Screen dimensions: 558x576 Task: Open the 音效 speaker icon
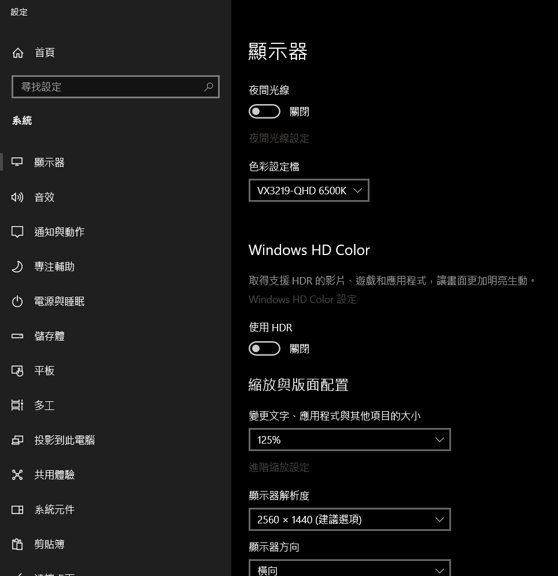pos(17,197)
